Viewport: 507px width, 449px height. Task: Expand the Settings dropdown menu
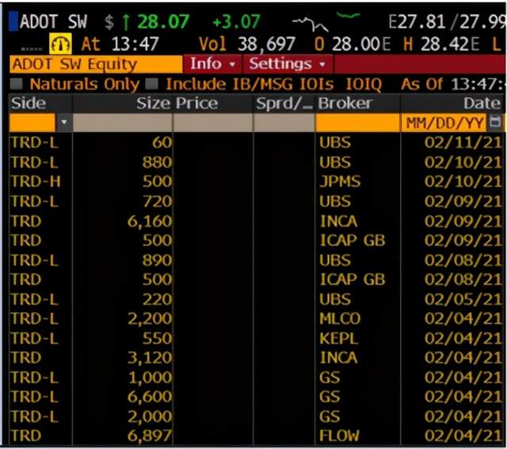pos(288,63)
